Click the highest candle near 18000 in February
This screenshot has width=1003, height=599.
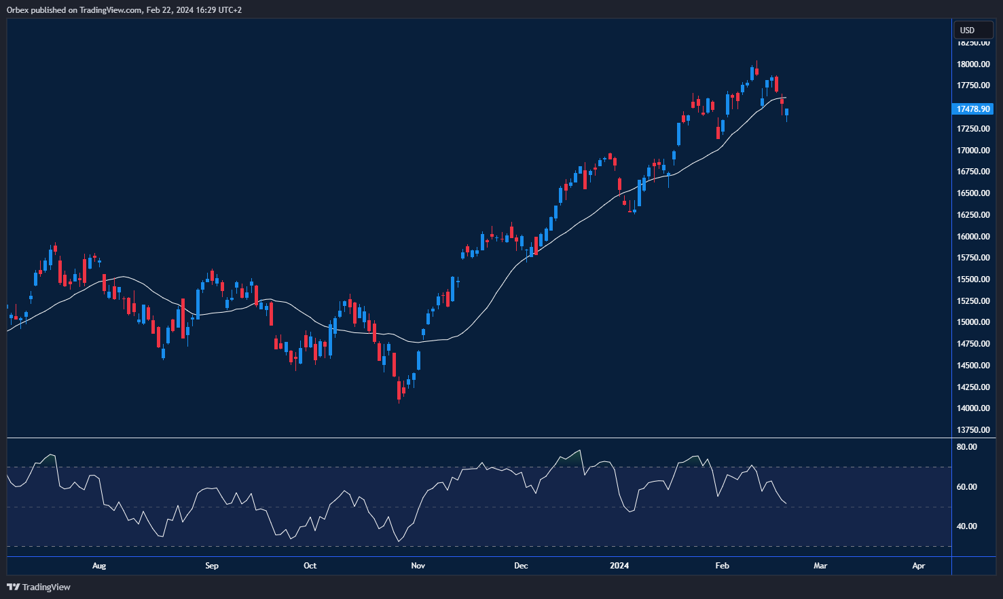756,71
